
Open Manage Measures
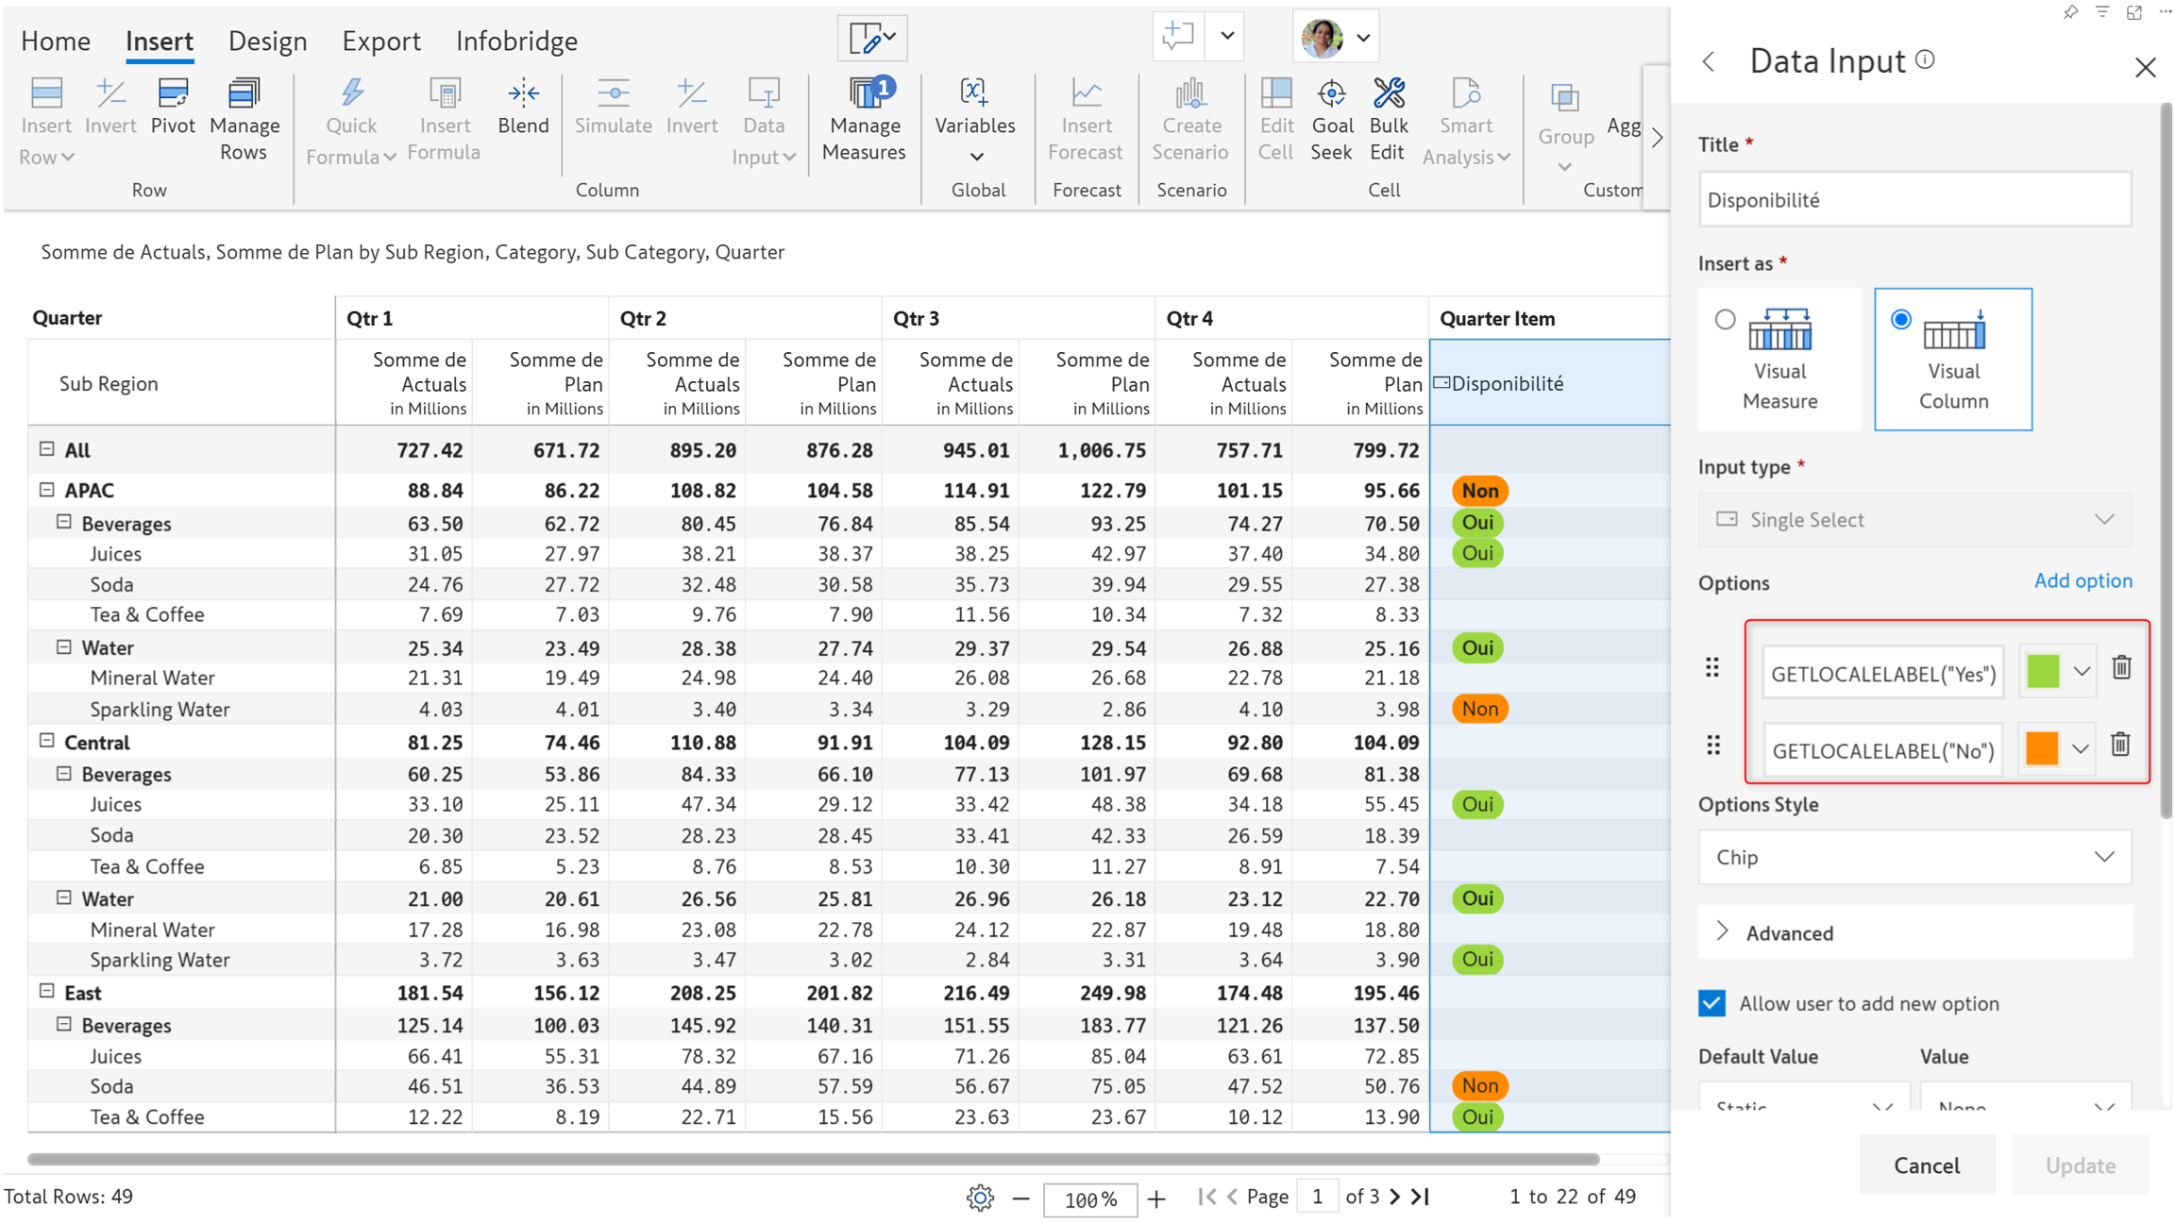(x=864, y=118)
